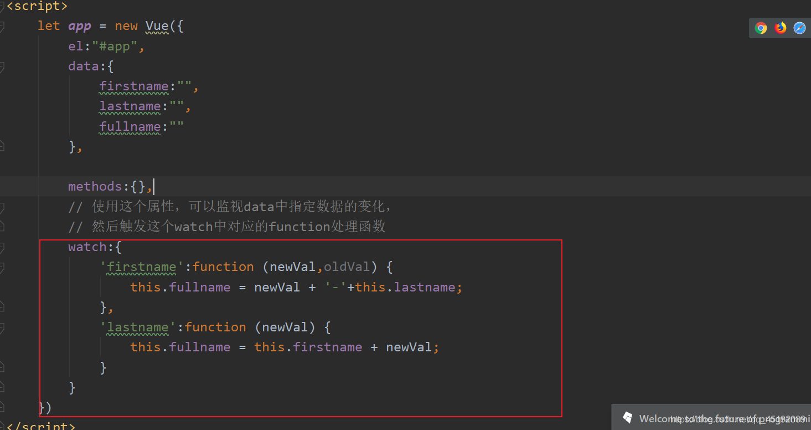Click 'firstname' property inside data object
The image size is (811, 430).
134,86
